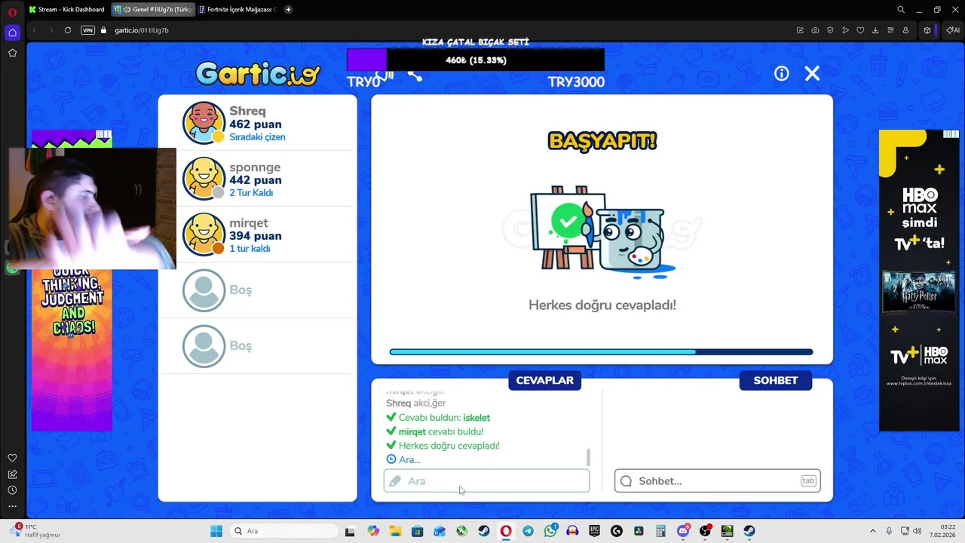This screenshot has height=543, width=965.
Task: Click the answers list scrollbar
Action: click(x=588, y=458)
